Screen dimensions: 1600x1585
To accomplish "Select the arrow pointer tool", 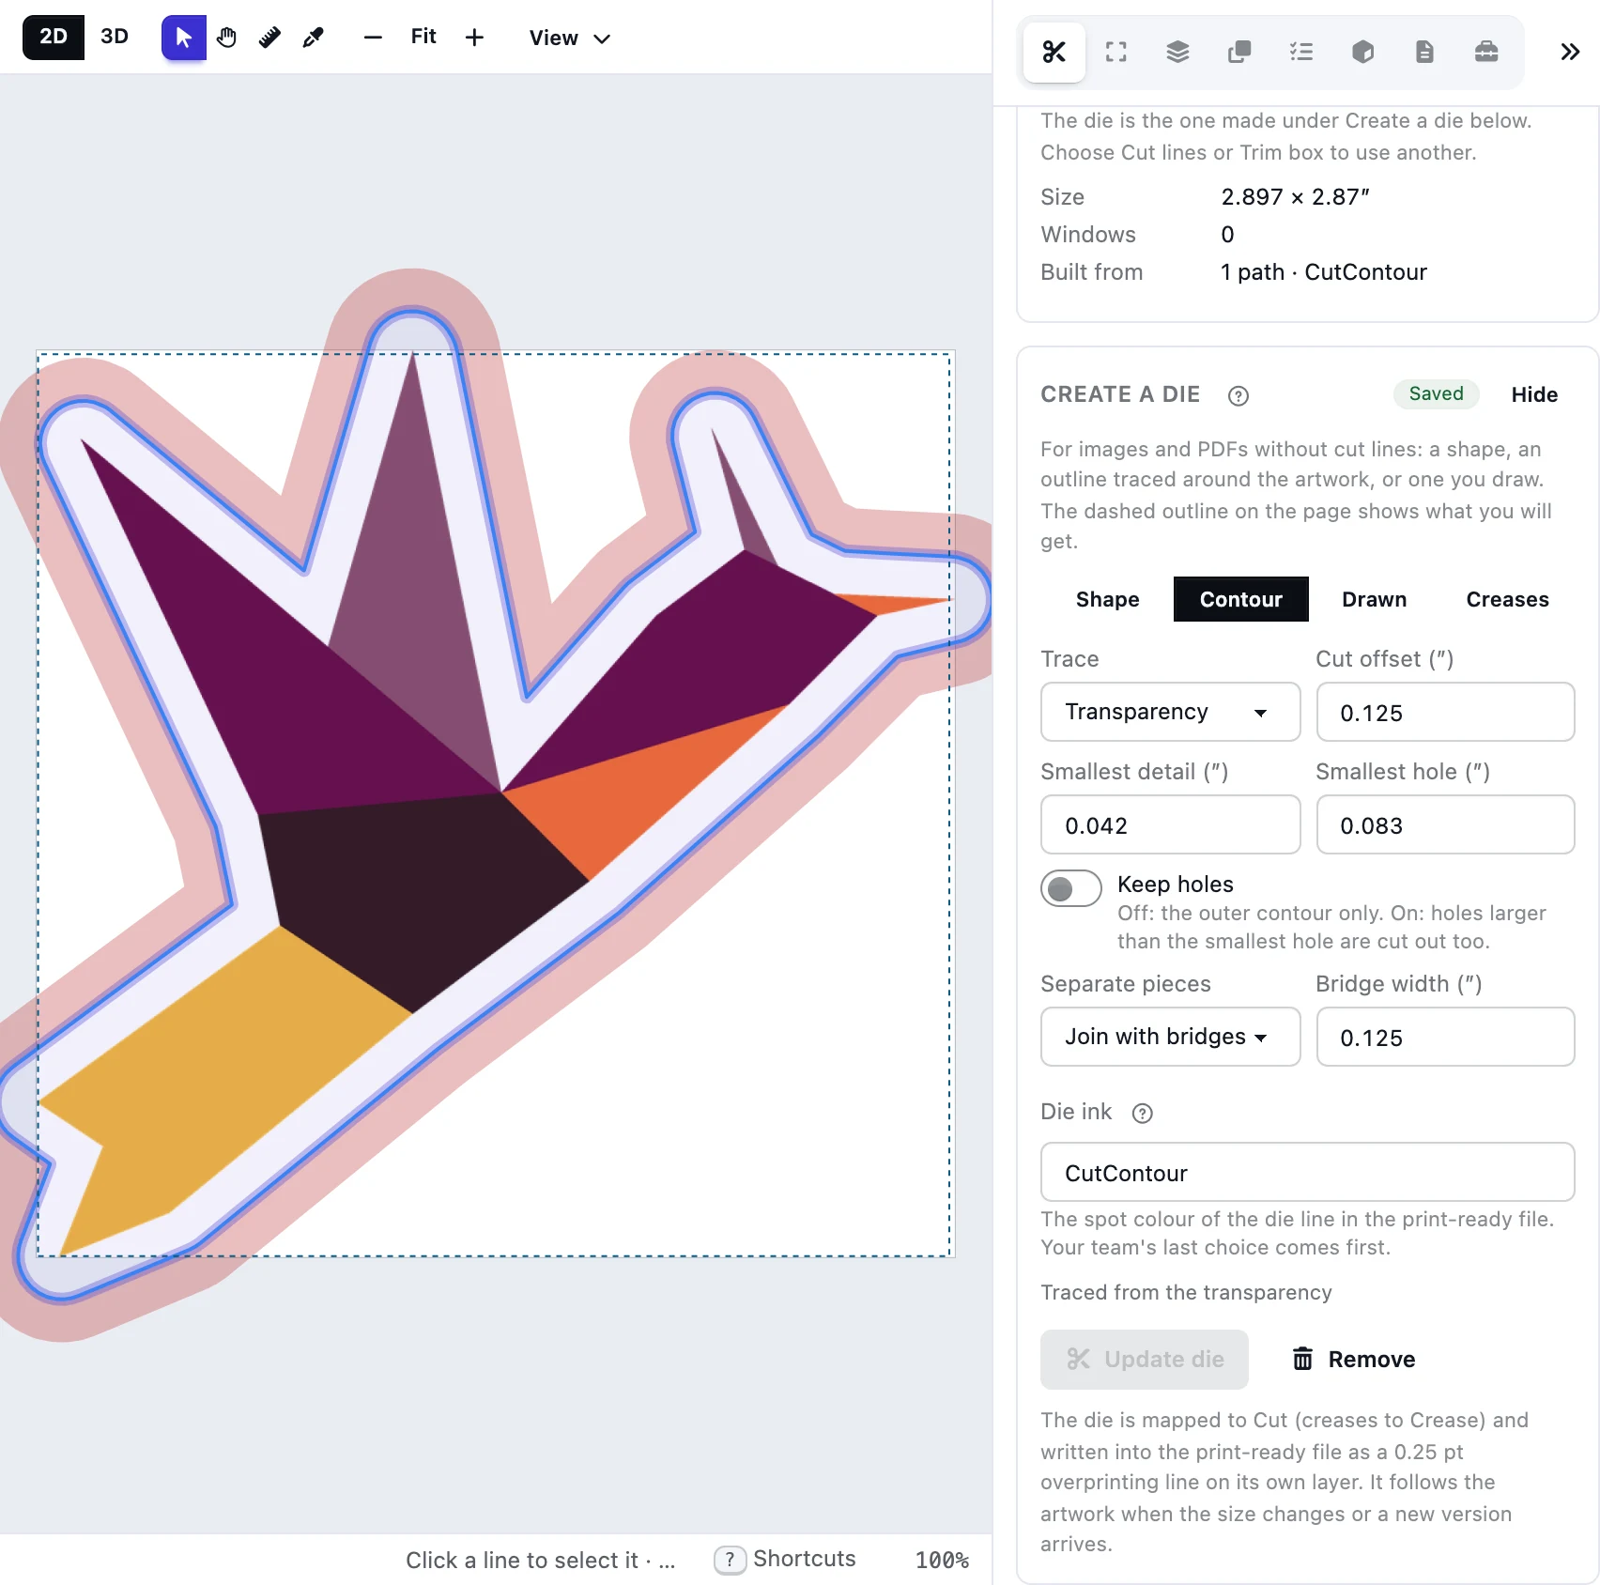I will pos(183,38).
